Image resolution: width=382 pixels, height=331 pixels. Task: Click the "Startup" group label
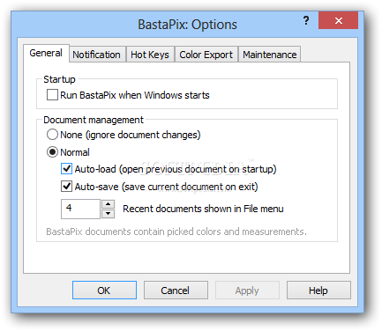(x=59, y=79)
